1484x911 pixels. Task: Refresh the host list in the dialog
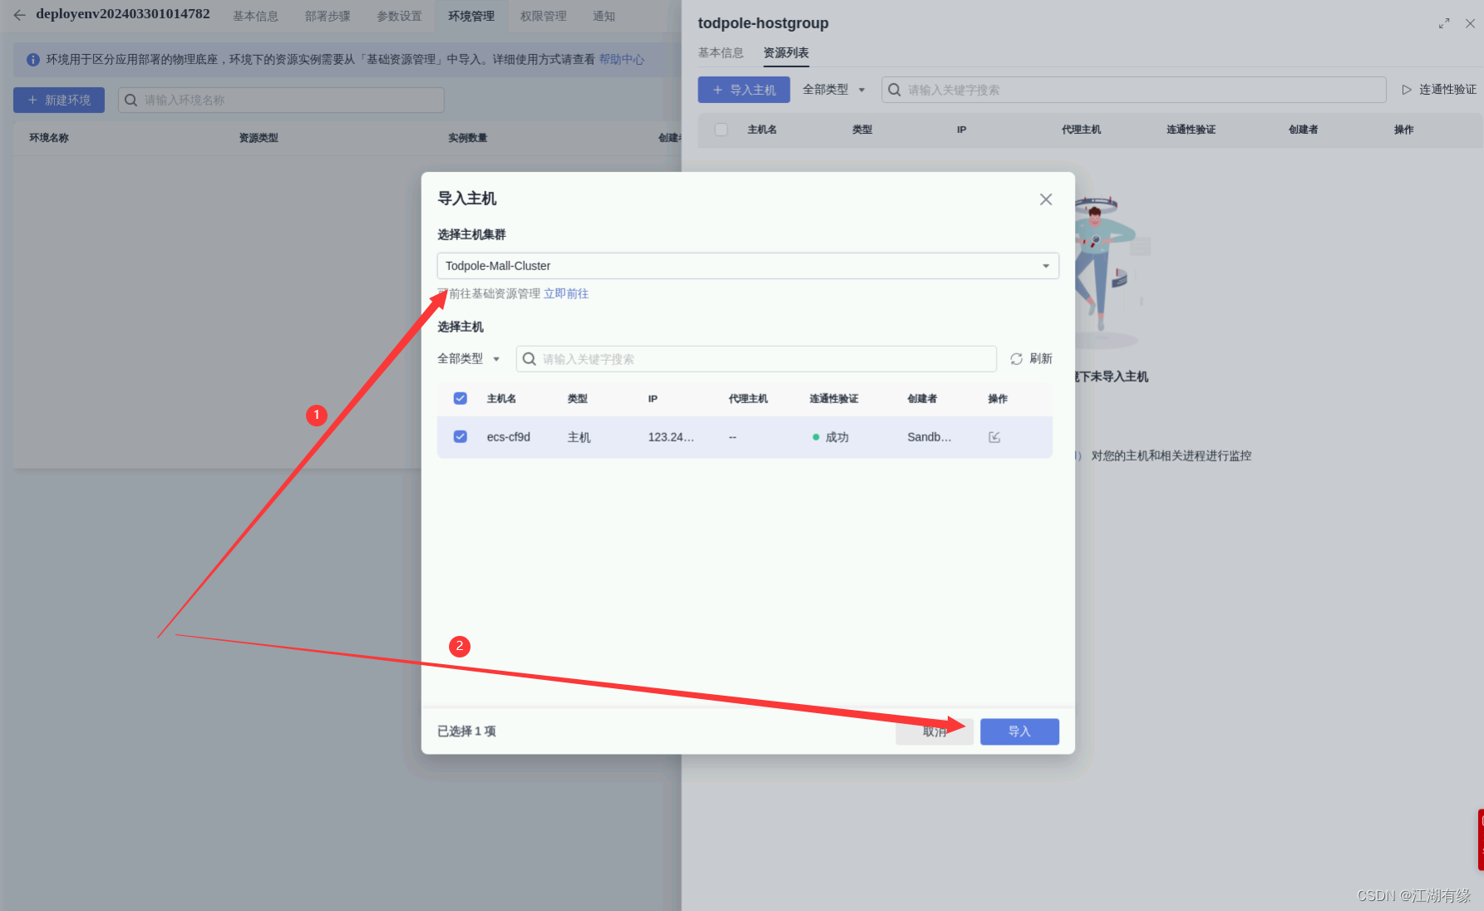click(x=1031, y=358)
